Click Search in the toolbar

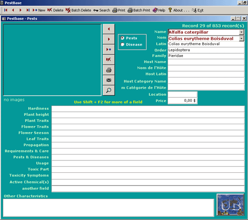tap(102, 10)
